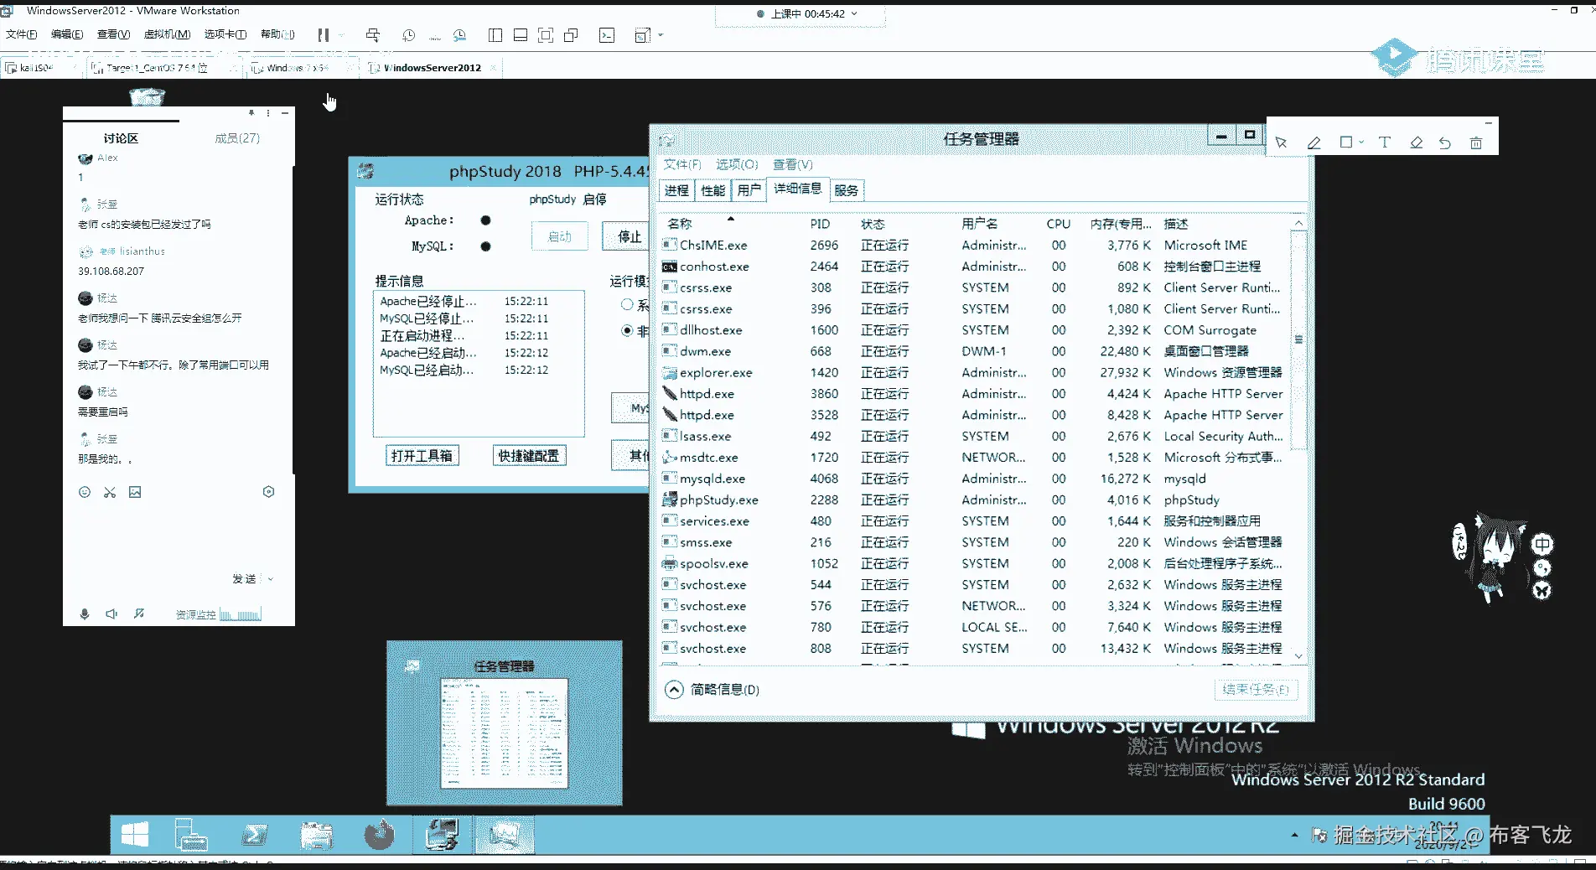Enter VMware full screen mode icon
This screenshot has height=870, width=1596.
pos(546,35)
